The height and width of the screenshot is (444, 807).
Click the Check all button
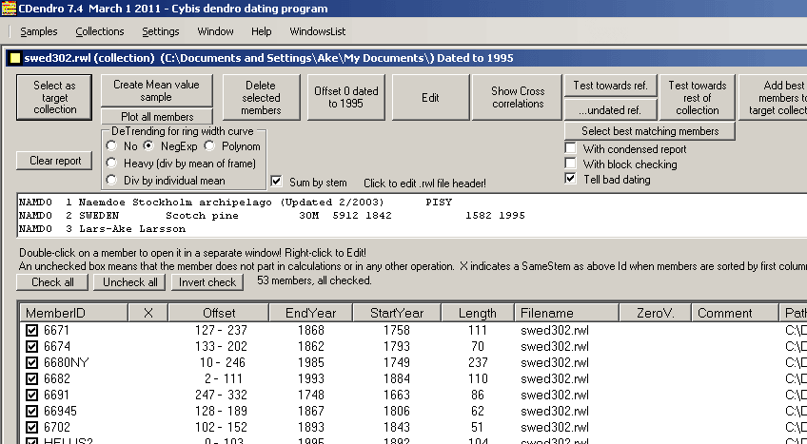click(52, 282)
